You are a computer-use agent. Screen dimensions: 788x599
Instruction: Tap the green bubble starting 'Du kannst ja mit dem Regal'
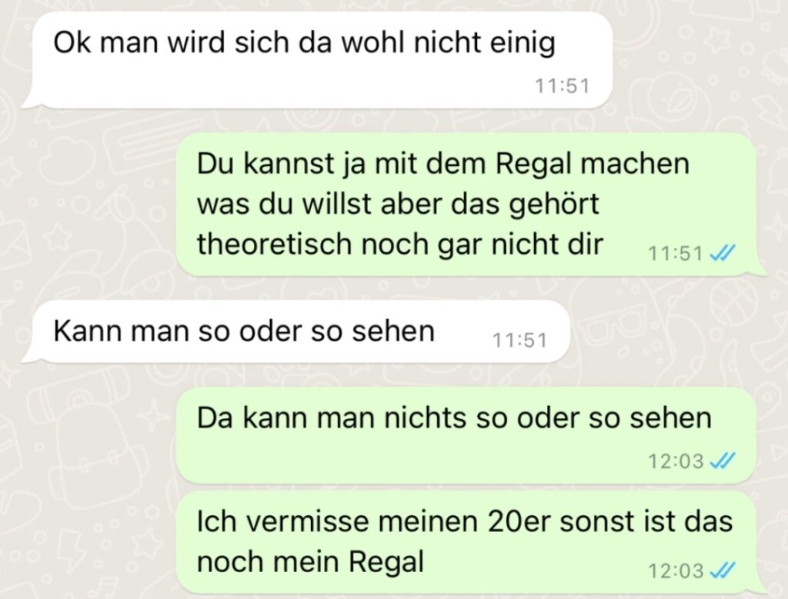pyautogui.click(x=472, y=205)
